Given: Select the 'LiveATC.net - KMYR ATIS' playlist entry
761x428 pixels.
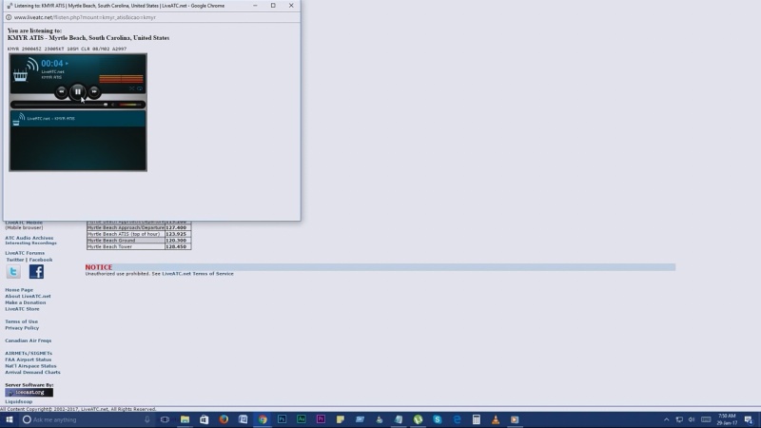Looking at the screenshot, I should [78, 118].
